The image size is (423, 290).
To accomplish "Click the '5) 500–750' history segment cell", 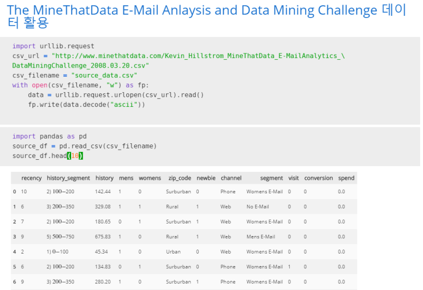I will tap(60, 237).
